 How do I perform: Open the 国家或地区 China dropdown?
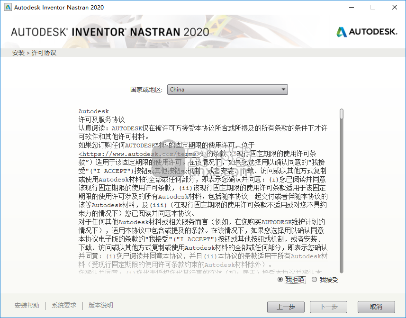pyautogui.click(x=227, y=90)
